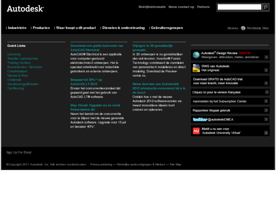Viewport: 276px width, 206px height.
Task: Click arrow in Design Review banner
Action: click(x=266, y=57)
